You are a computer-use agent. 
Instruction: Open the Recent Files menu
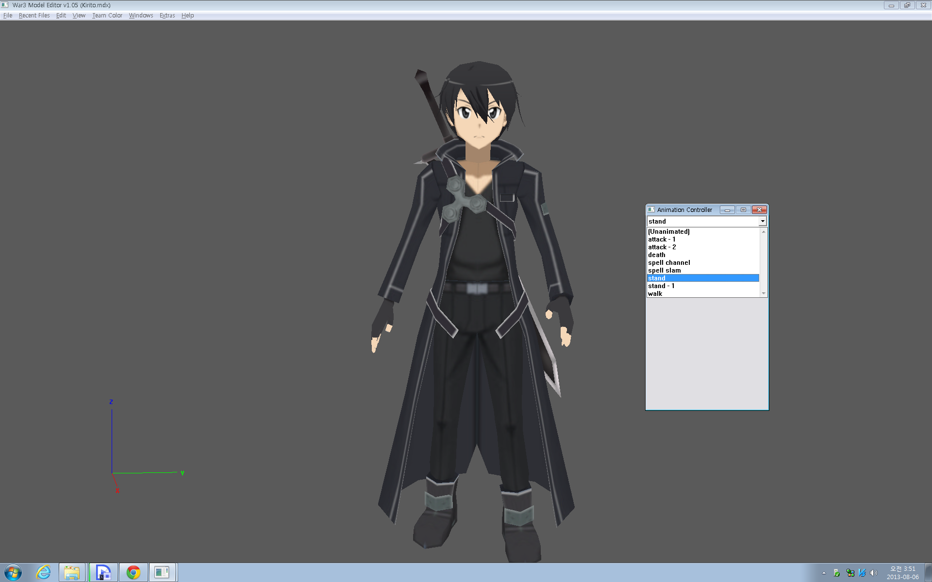pos(34,16)
